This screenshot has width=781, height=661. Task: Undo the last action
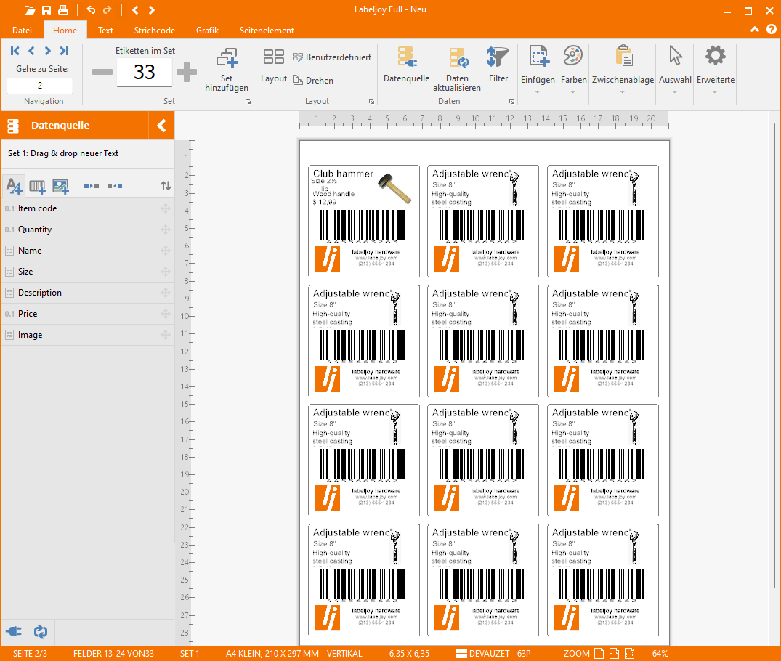(91, 10)
